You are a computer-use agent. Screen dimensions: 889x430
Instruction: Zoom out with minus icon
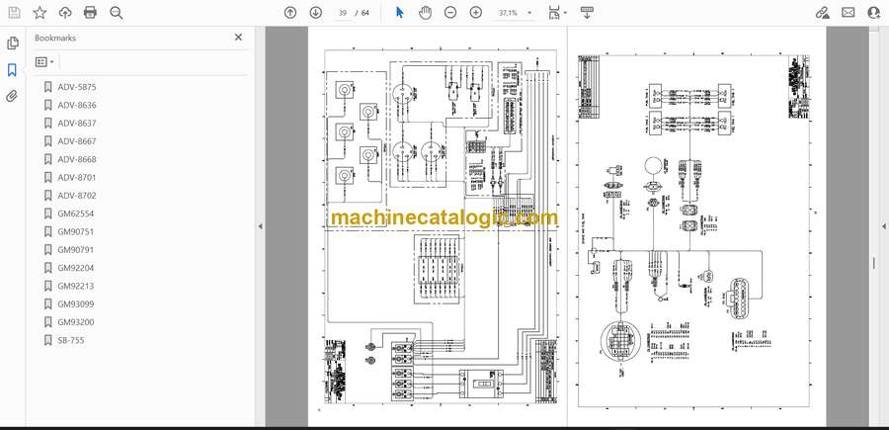(450, 13)
